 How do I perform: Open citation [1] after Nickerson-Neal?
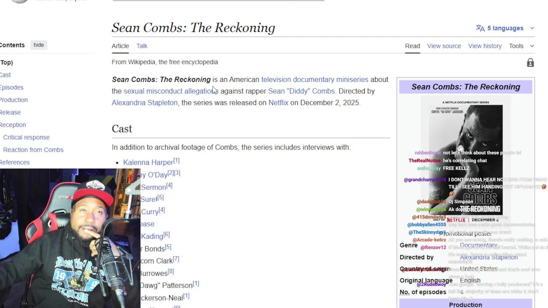(186, 296)
